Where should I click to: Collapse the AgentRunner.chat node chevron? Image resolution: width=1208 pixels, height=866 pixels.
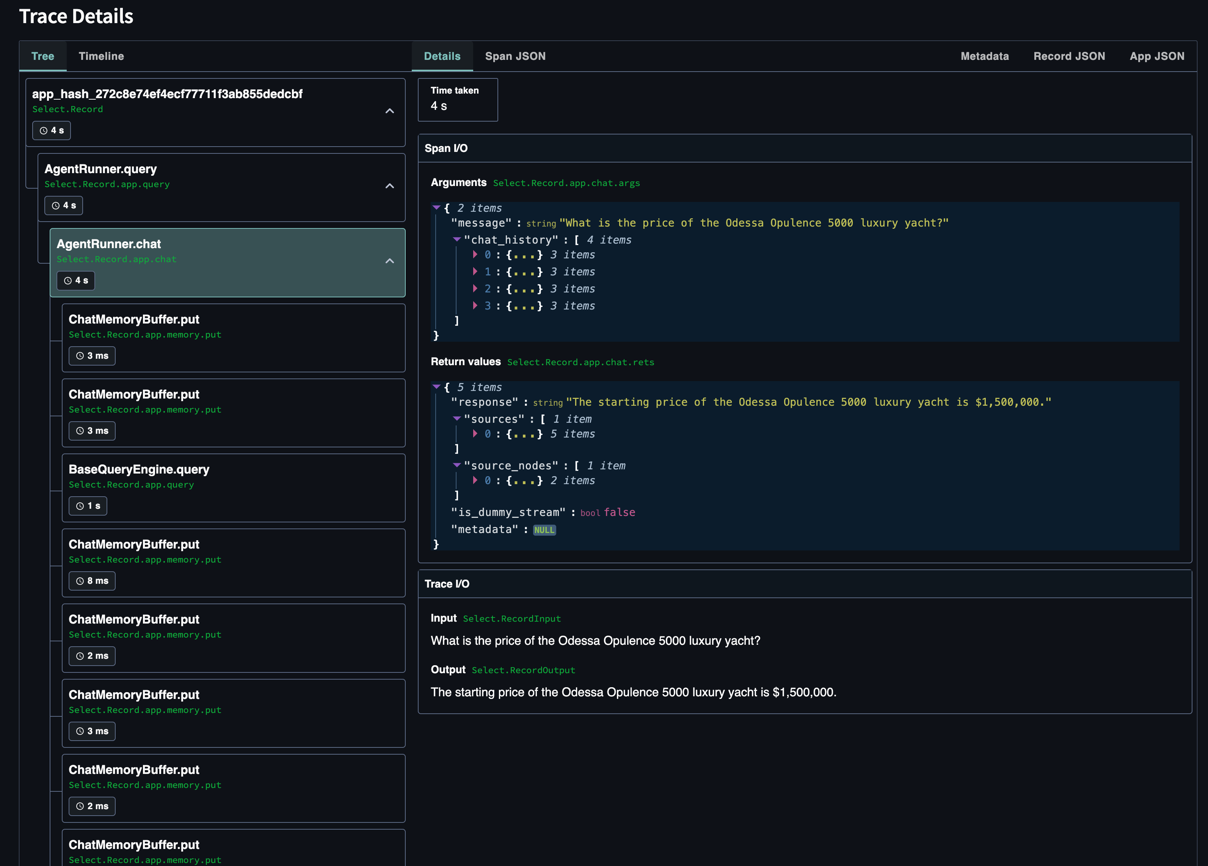click(389, 261)
